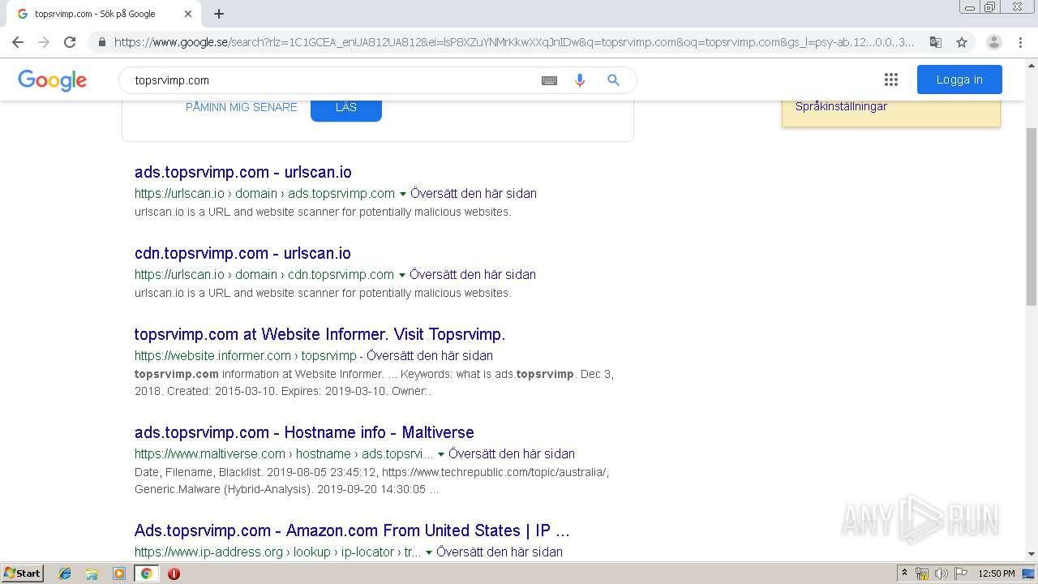The width and height of the screenshot is (1038, 584).
Task: Open the Windows Start button
Action: (x=23, y=573)
